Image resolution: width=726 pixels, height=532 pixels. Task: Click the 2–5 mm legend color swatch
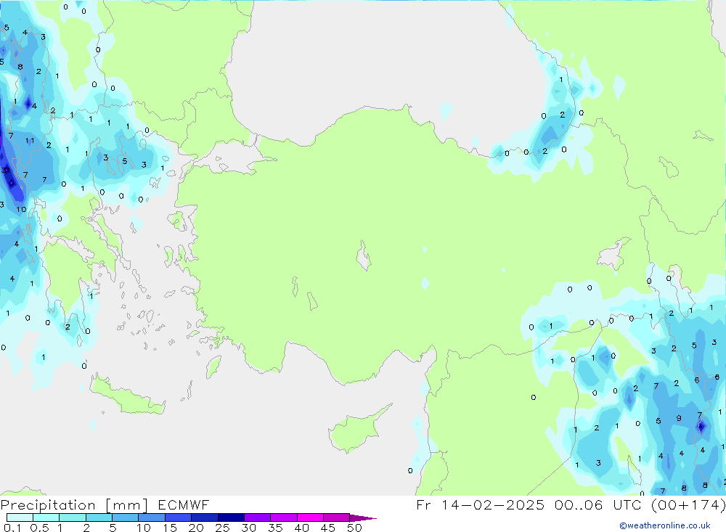99,517
